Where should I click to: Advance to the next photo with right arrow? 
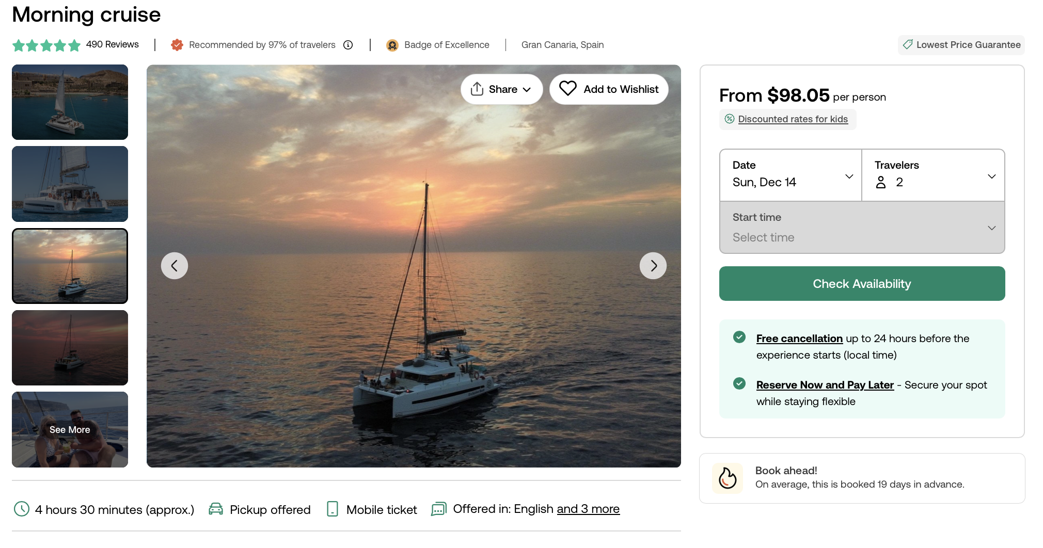(x=653, y=266)
